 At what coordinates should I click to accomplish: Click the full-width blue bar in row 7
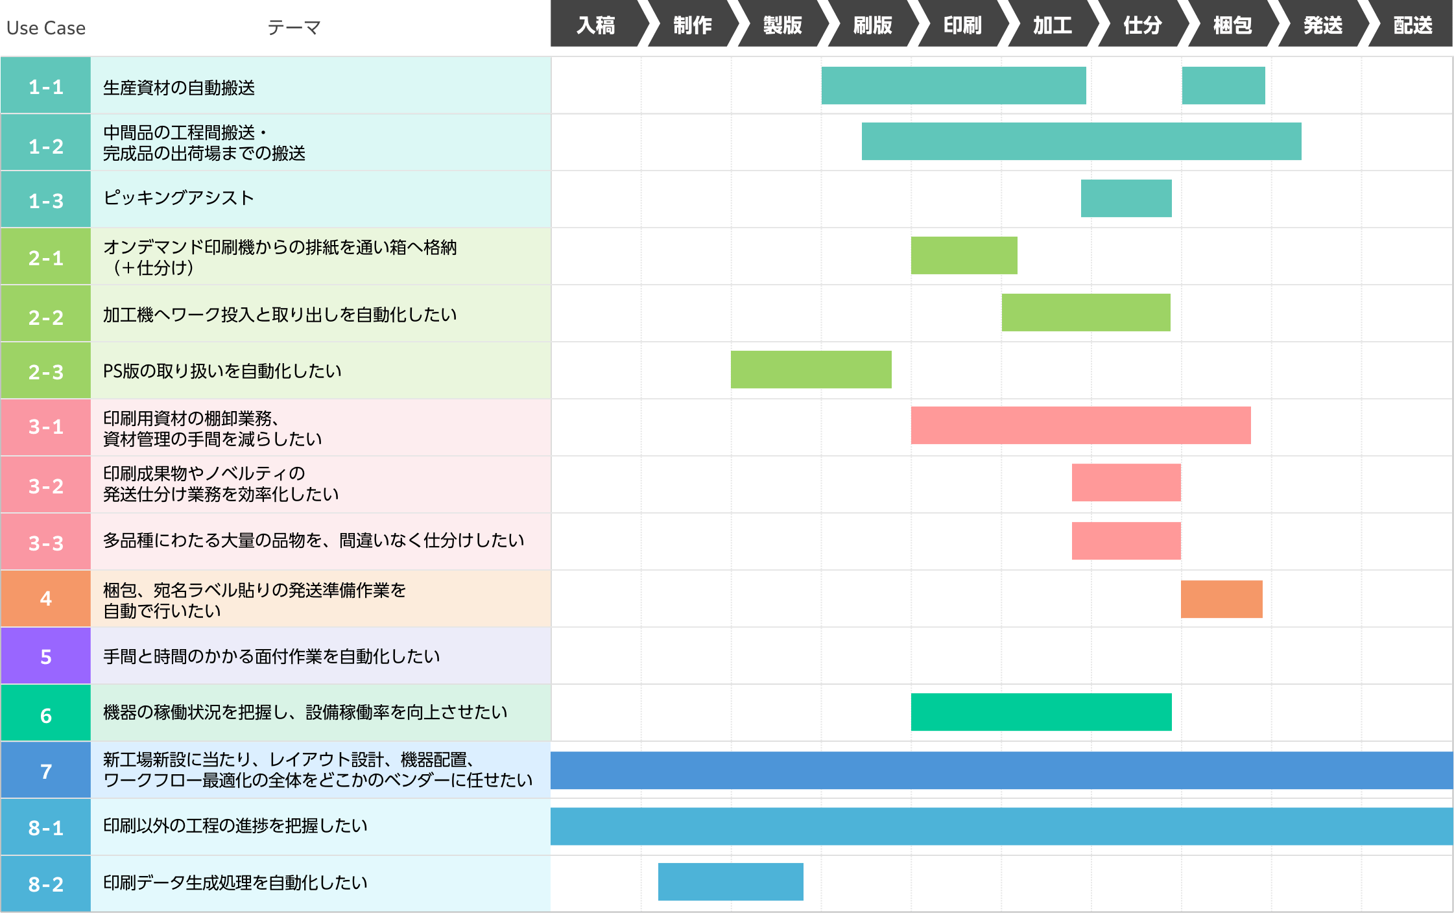coord(1001,770)
